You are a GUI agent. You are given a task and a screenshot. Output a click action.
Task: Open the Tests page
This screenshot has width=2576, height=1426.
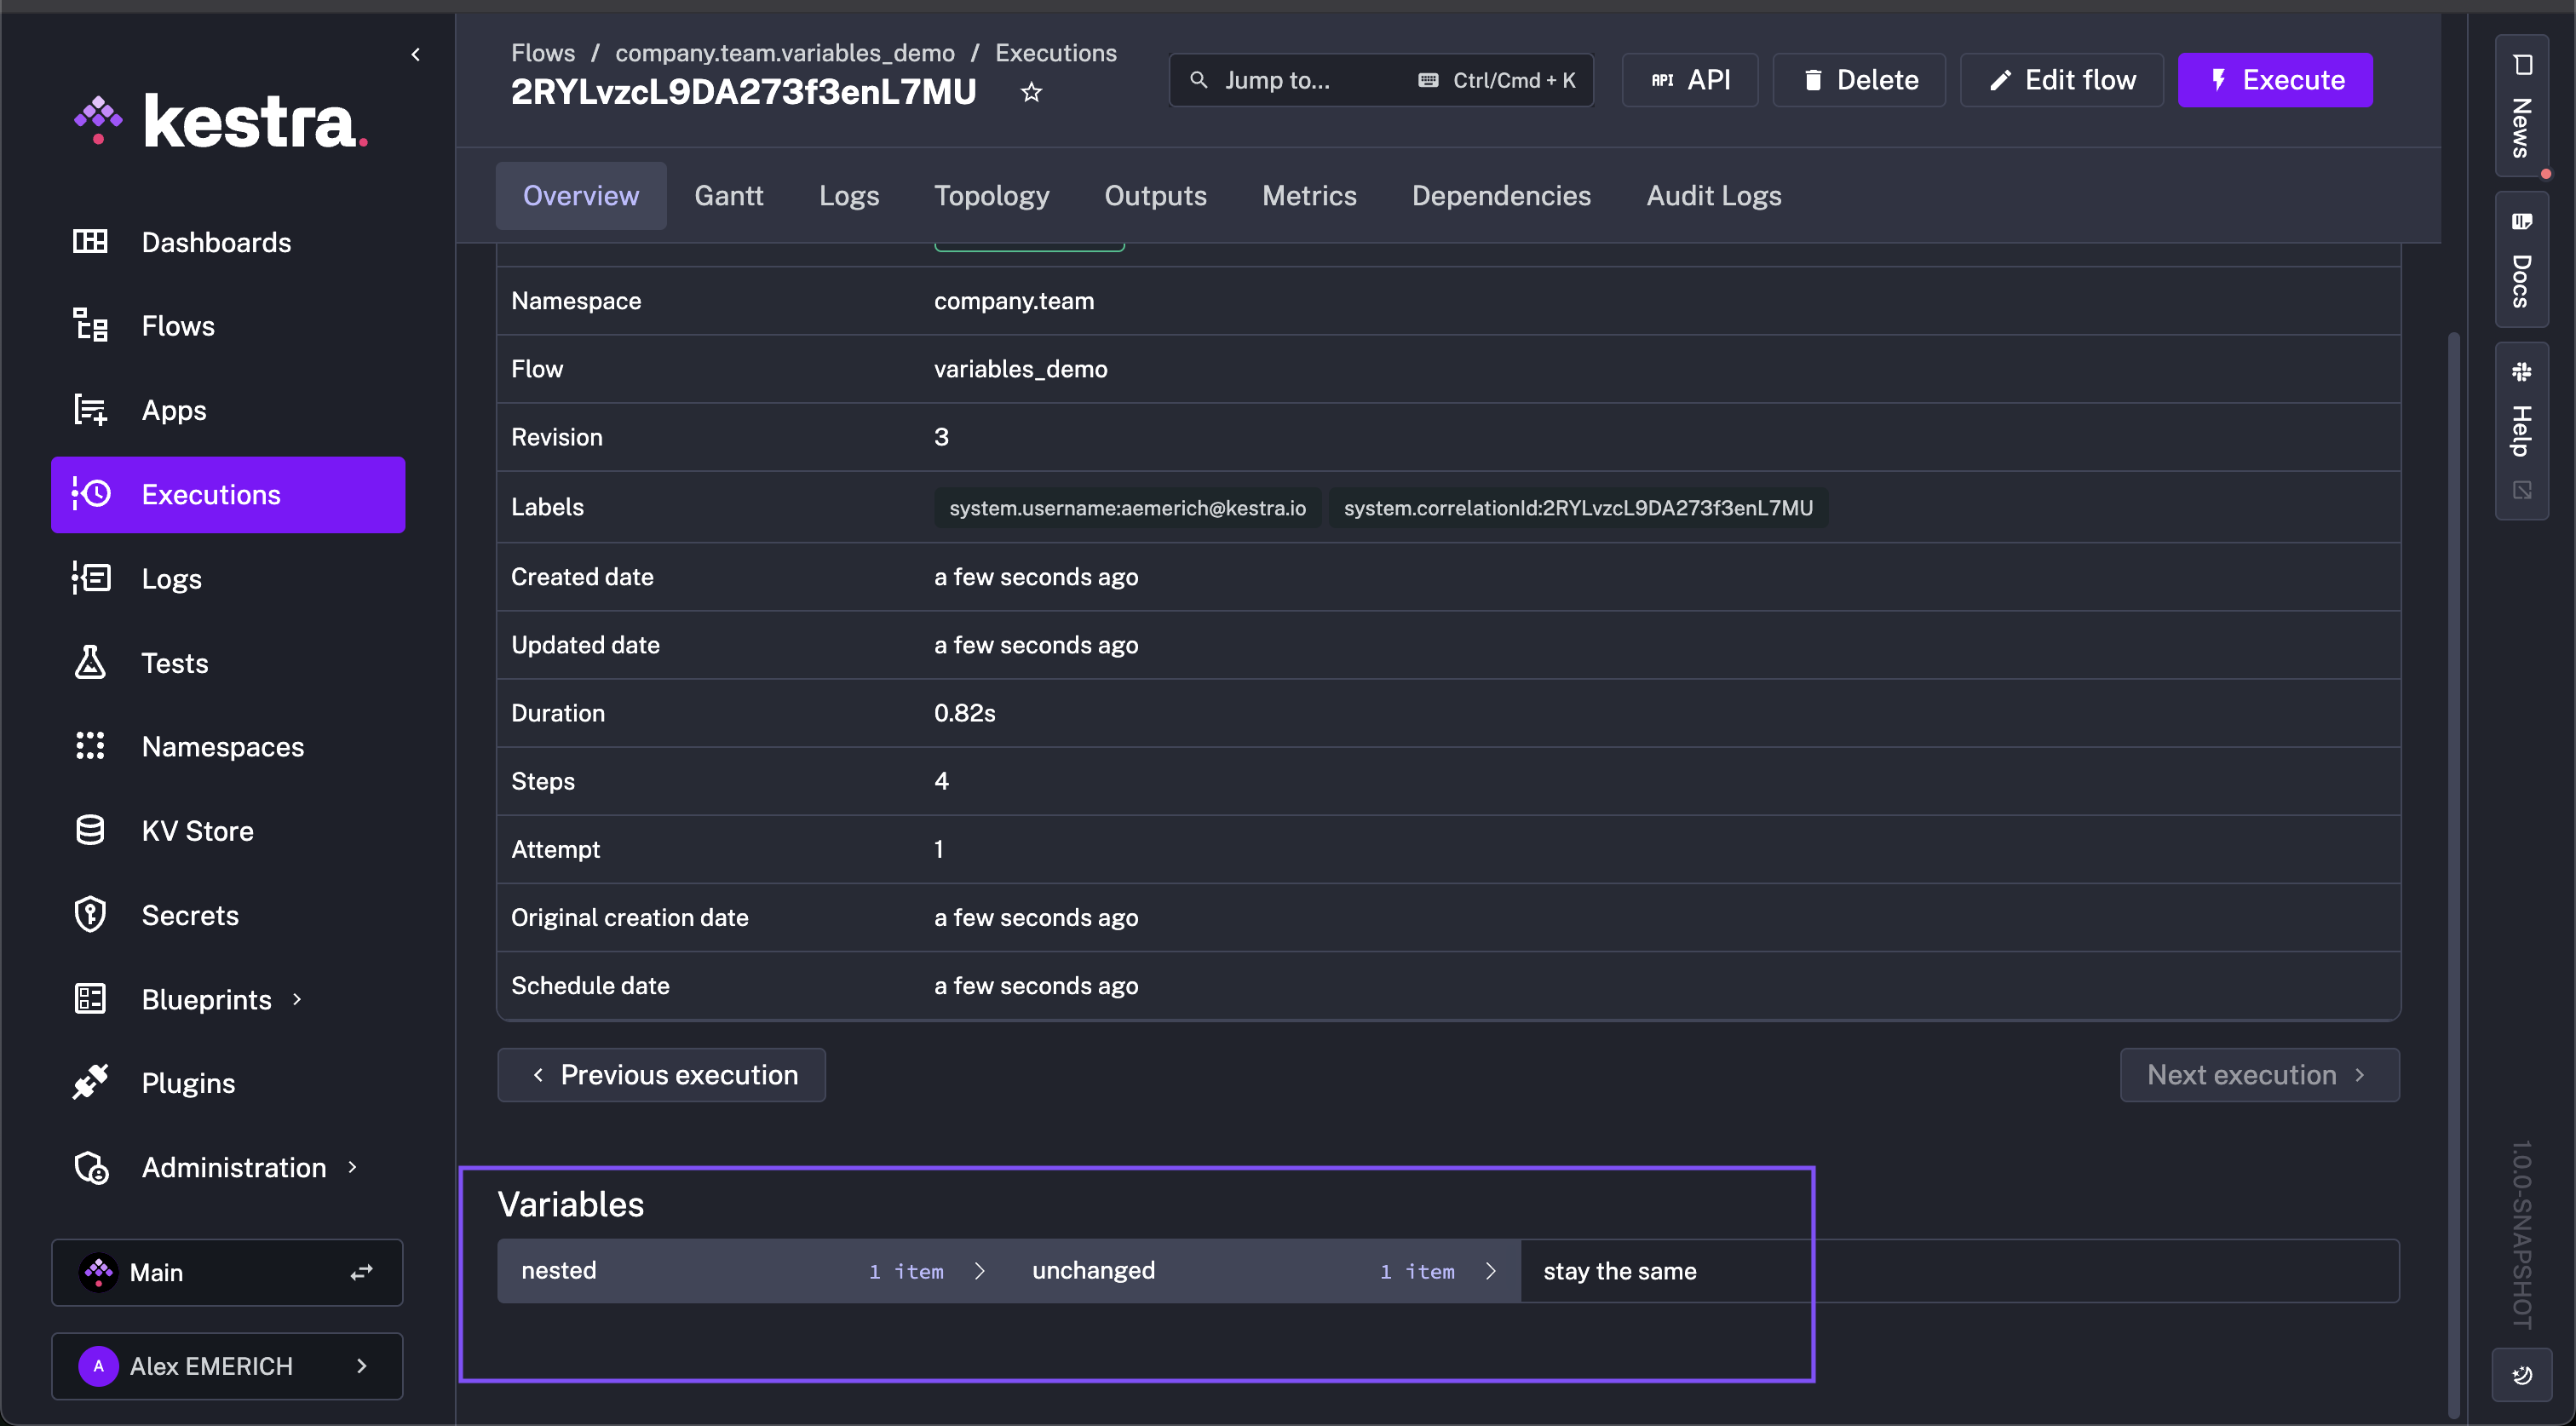click(175, 663)
